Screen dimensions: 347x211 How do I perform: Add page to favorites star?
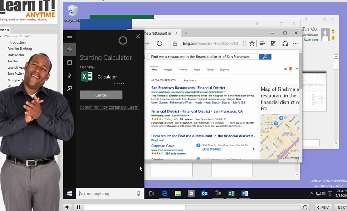[252, 44]
